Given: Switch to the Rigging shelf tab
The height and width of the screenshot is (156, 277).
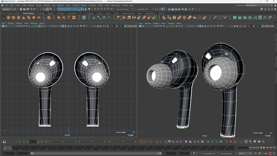Looking at the screenshot, I should click(x=51, y=14).
